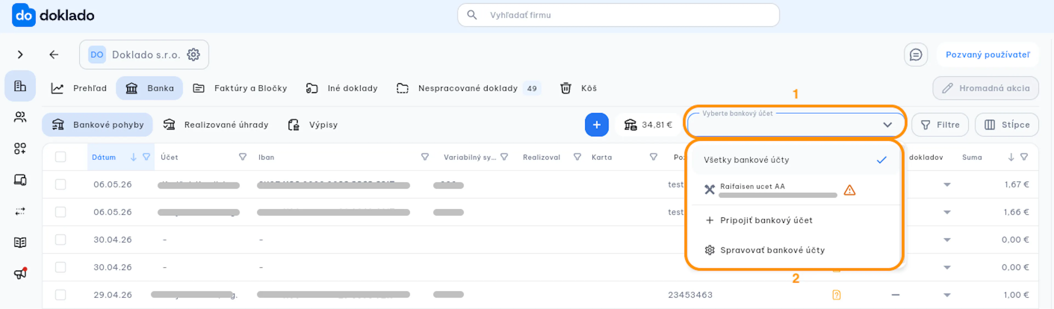Image resolution: width=1054 pixels, height=309 pixels.
Task: Open Doklado s.r.o. company settings gear
Action: [193, 54]
